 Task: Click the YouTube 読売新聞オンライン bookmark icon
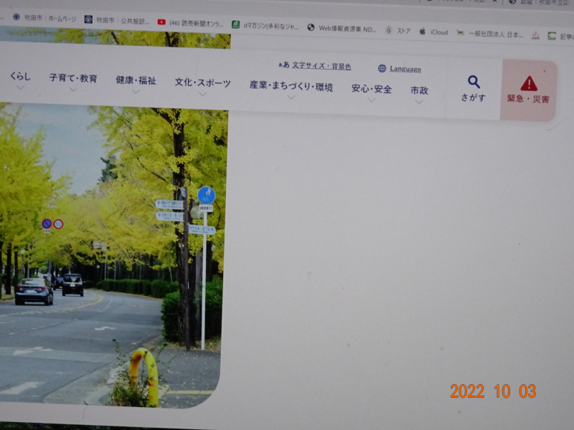click(161, 22)
